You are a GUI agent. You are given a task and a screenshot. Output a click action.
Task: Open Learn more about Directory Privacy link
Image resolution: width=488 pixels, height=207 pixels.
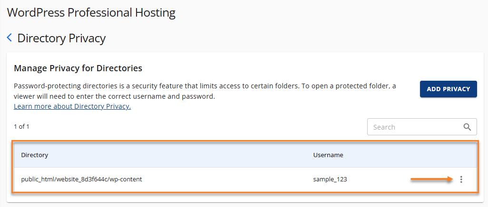coord(72,106)
